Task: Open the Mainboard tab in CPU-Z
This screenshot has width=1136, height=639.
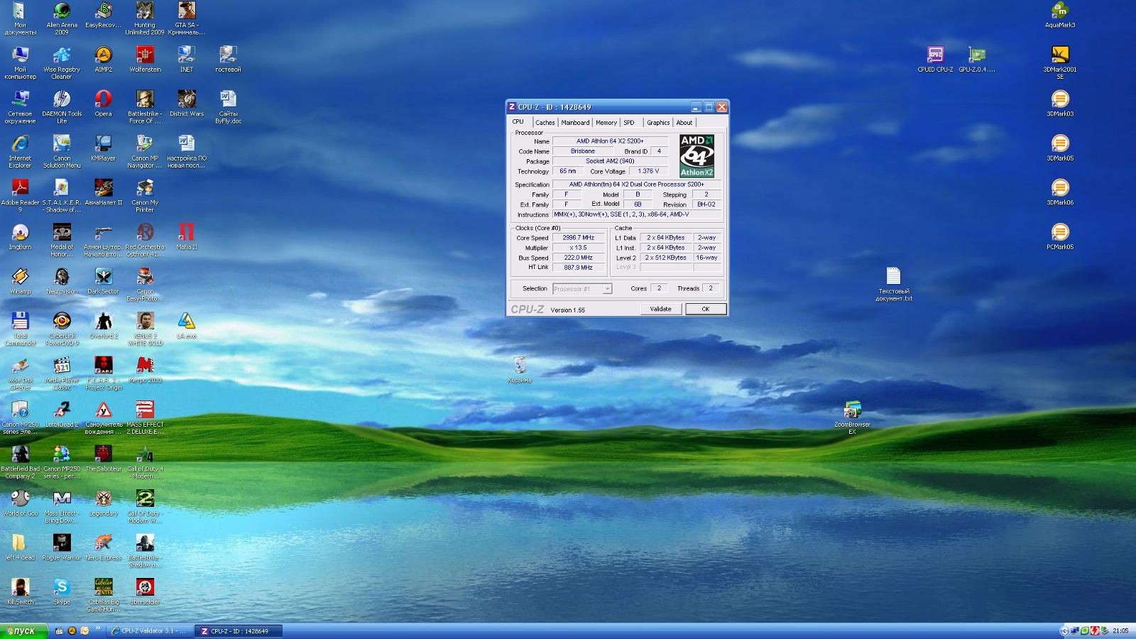Action: pyautogui.click(x=575, y=123)
